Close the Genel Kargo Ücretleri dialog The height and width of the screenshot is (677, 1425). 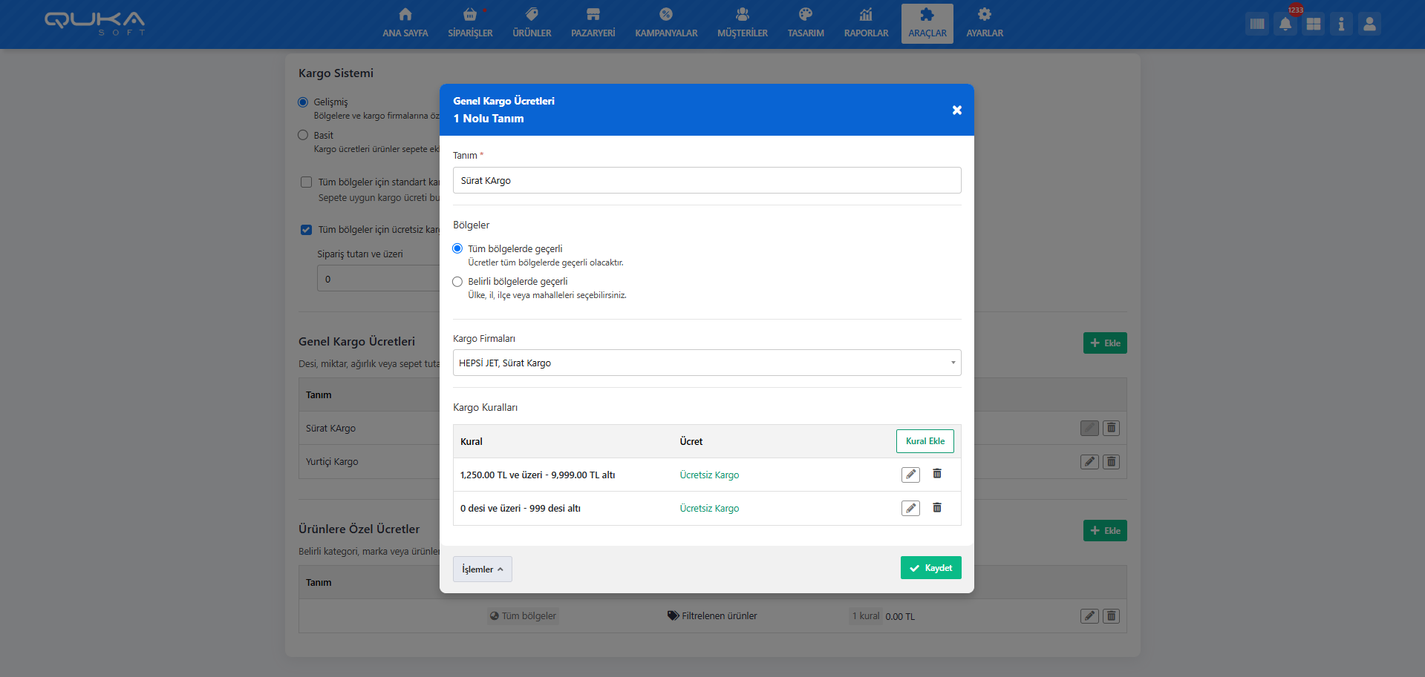[x=957, y=110]
